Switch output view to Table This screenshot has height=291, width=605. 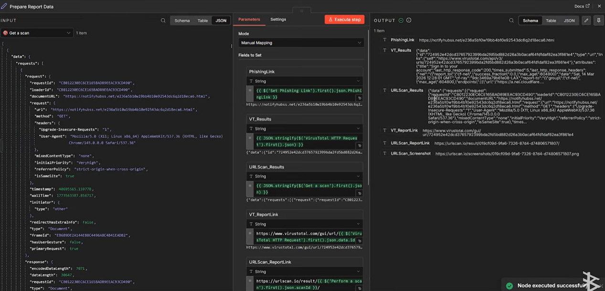pyautogui.click(x=551, y=21)
